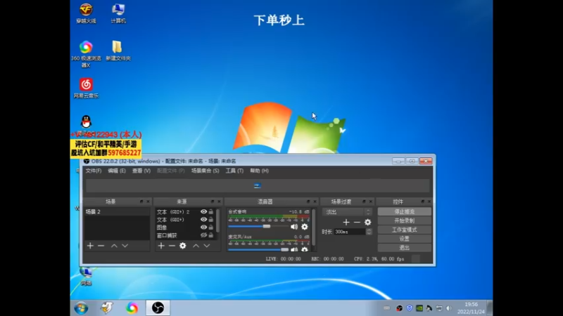Click the 退出 exit button
The width and height of the screenshot is (563, 316).
[404, 248]
